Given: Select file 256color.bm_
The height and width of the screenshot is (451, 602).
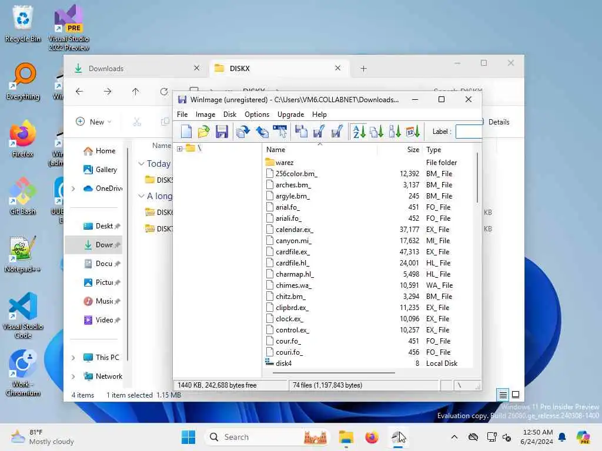Looking at the screenshot, I should point(296,174).
